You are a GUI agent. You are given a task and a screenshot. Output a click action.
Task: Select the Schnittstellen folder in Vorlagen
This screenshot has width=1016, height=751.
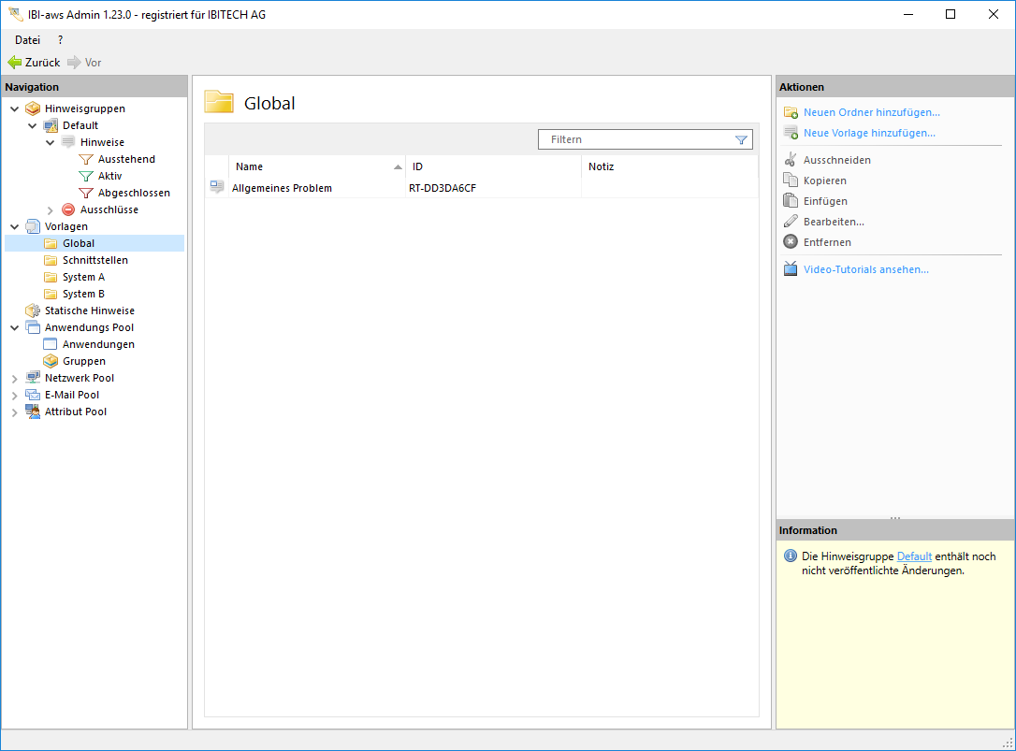[94, 260]
